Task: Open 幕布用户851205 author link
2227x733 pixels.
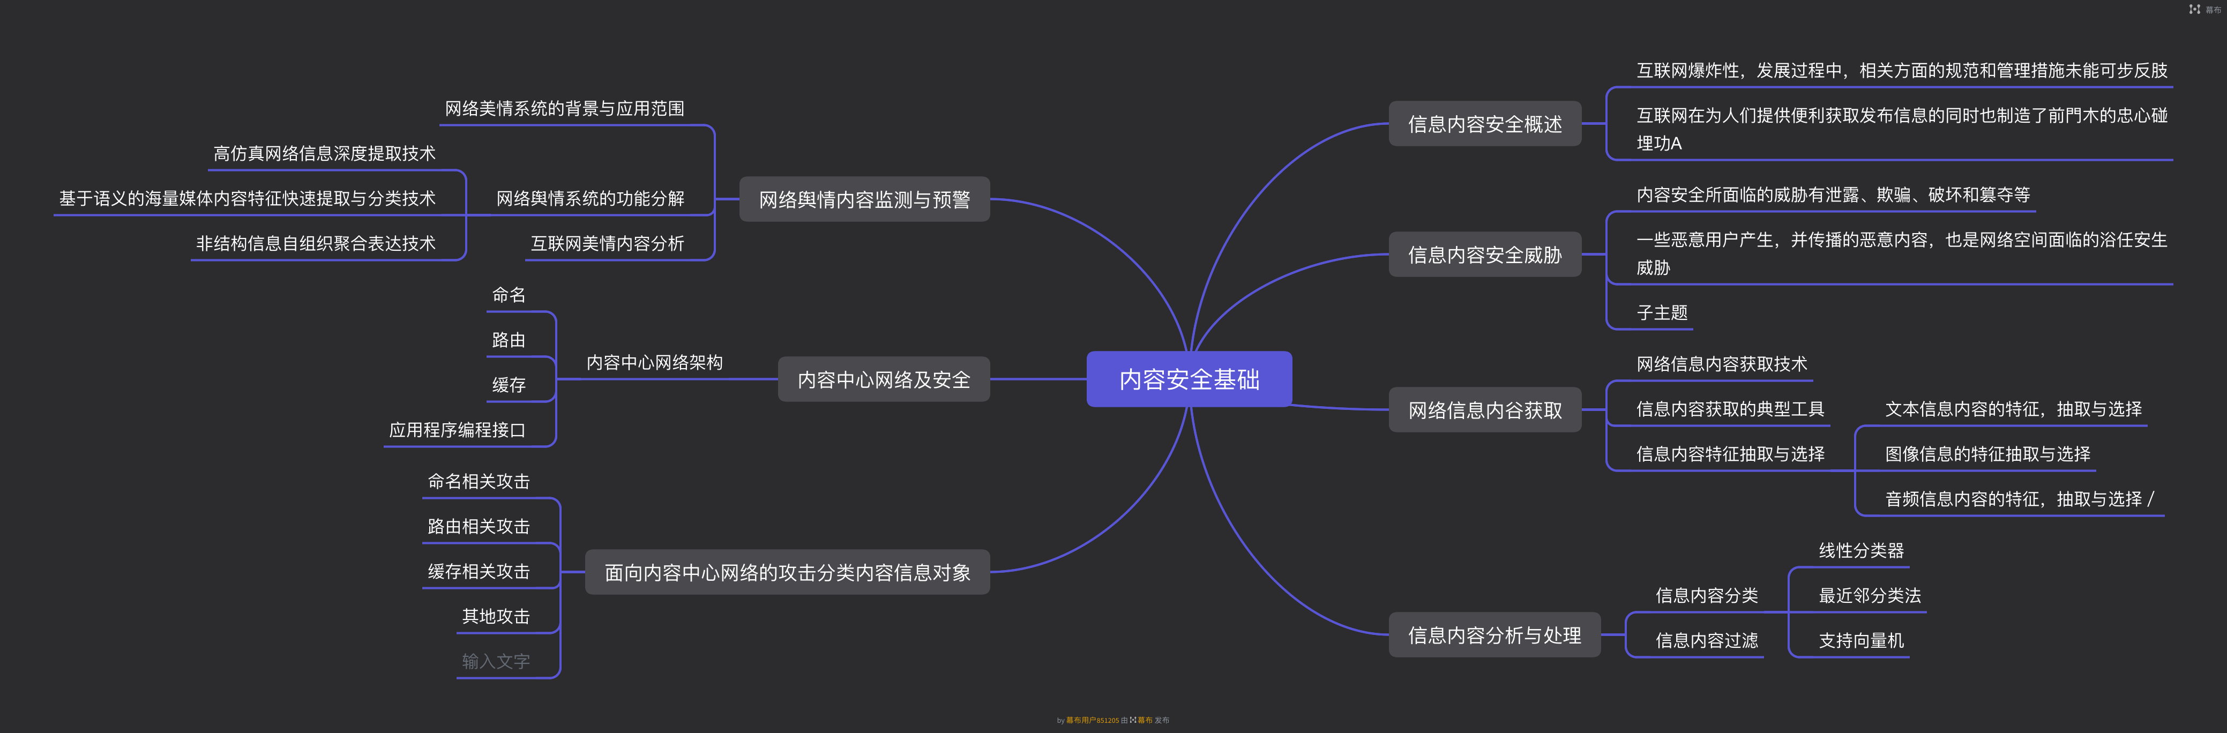Action: pos(1092,720)
